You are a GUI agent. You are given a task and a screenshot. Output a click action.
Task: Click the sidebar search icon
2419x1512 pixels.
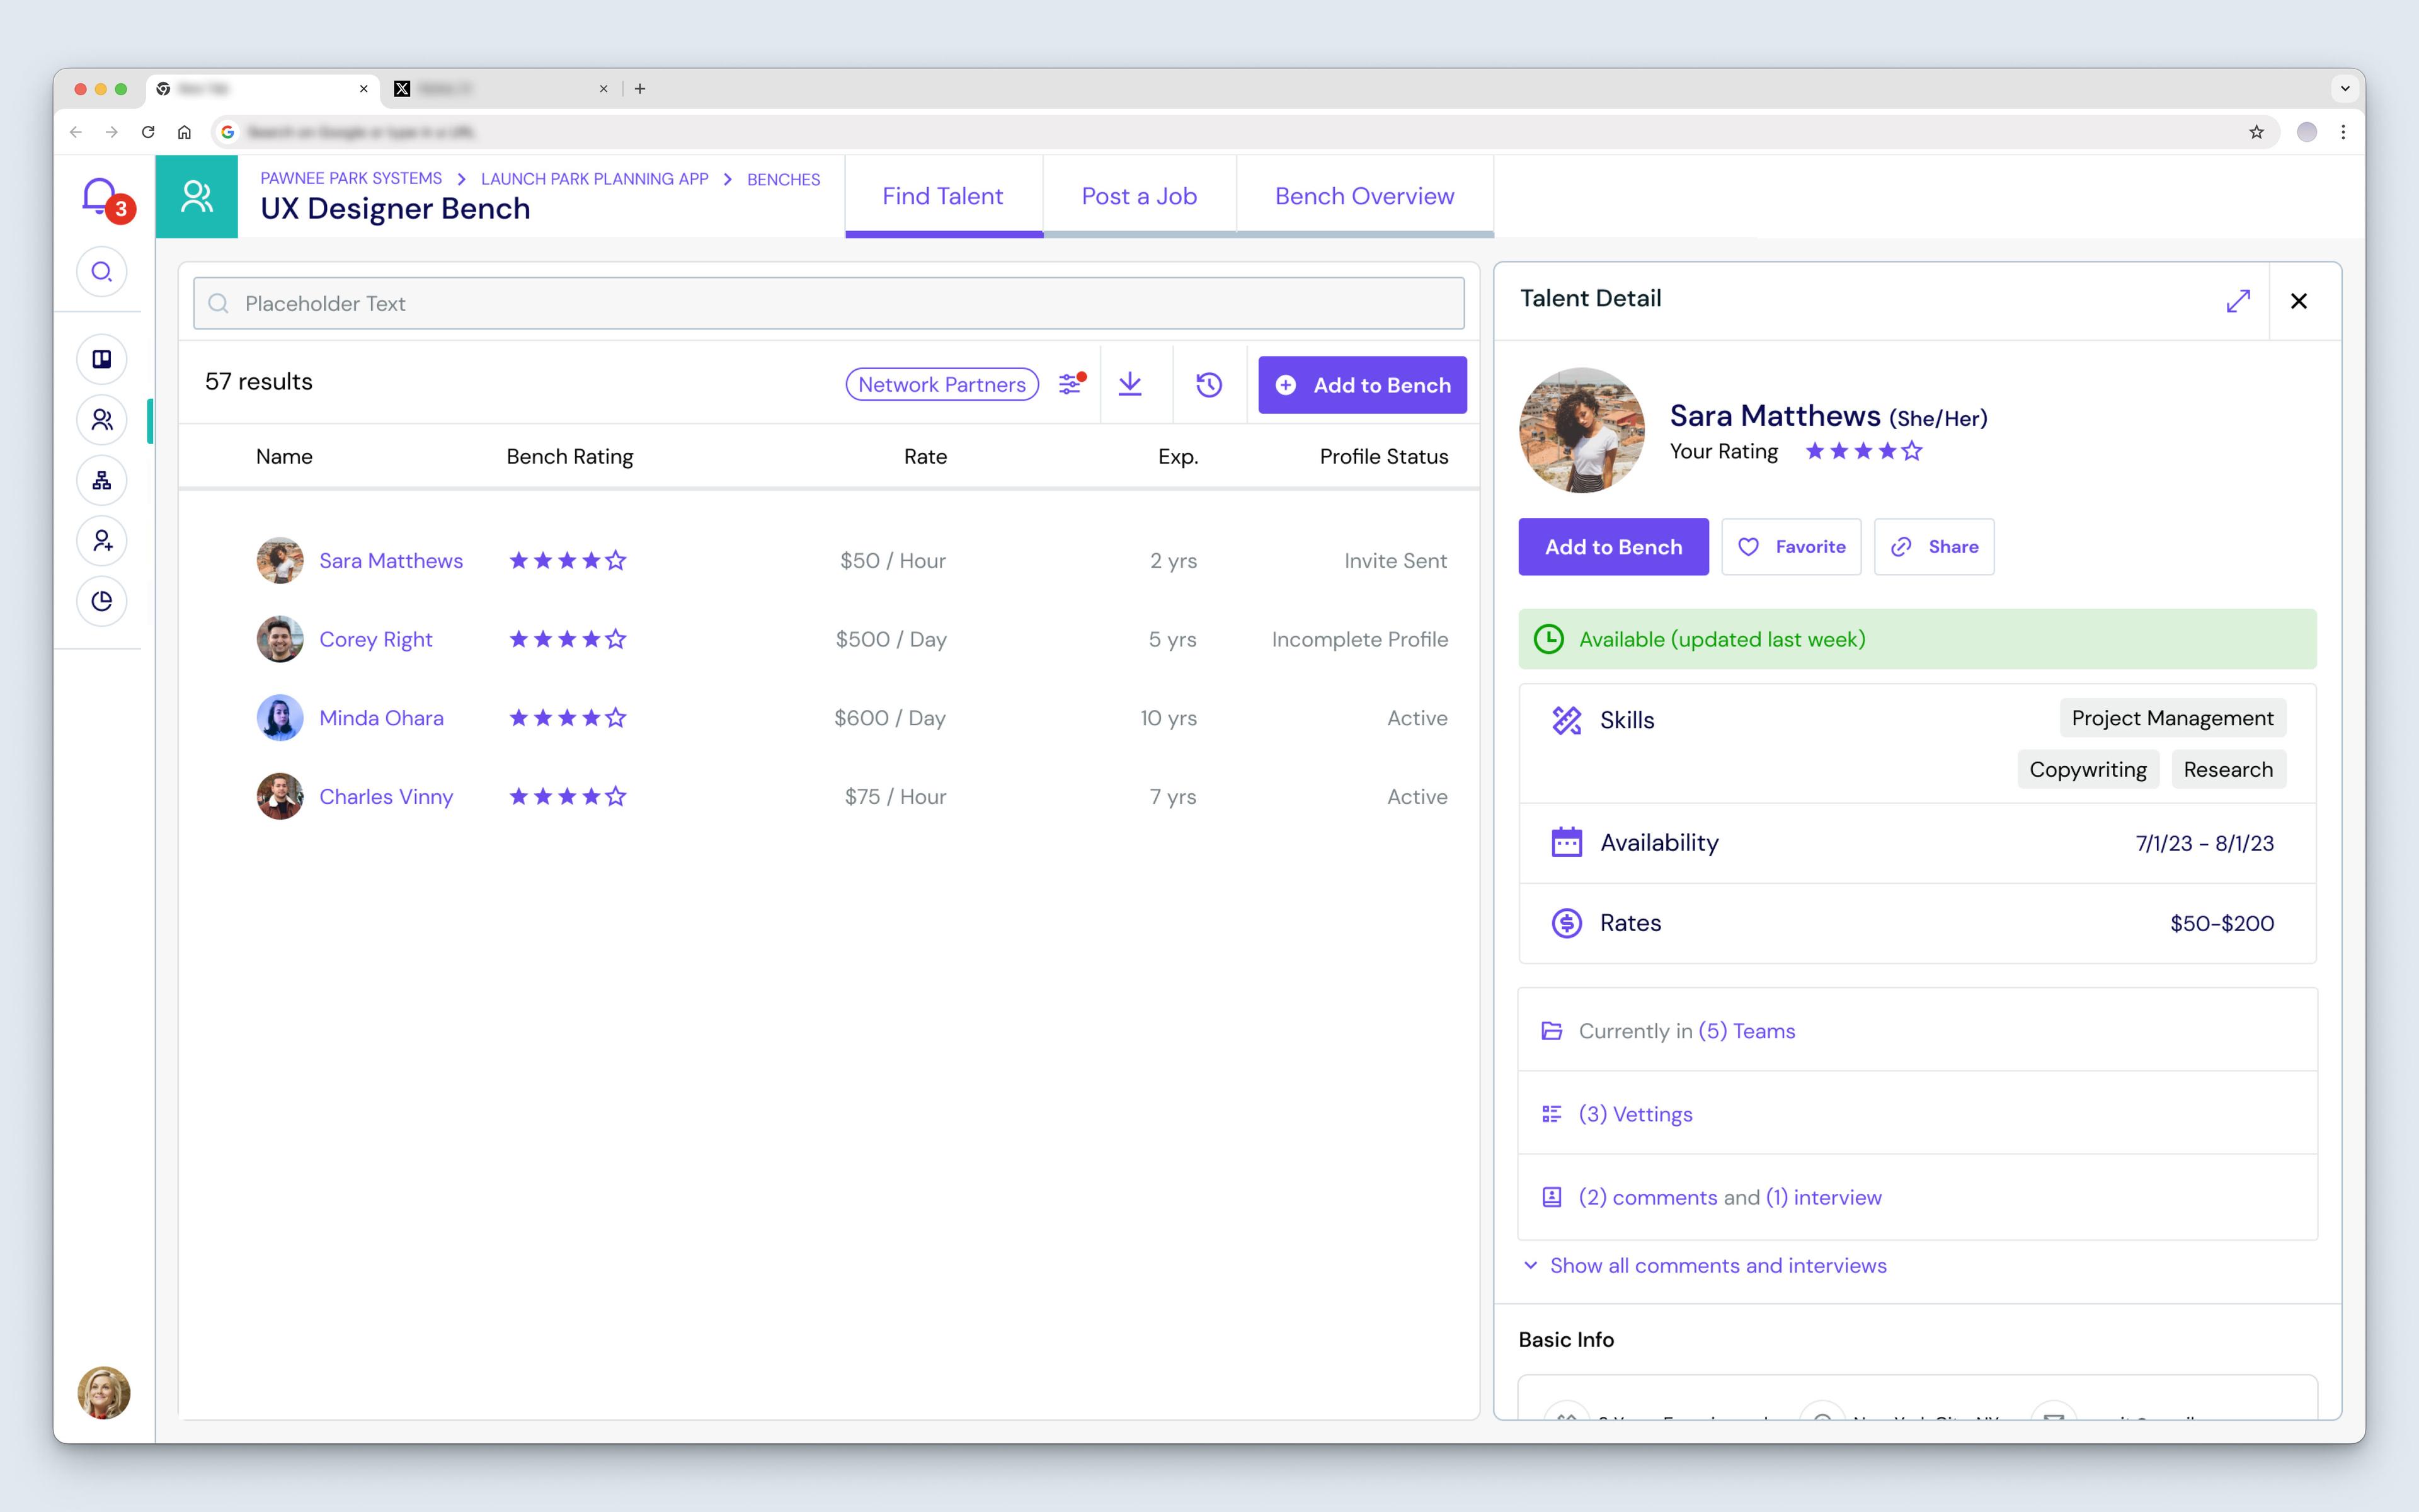tap(102, 272)
